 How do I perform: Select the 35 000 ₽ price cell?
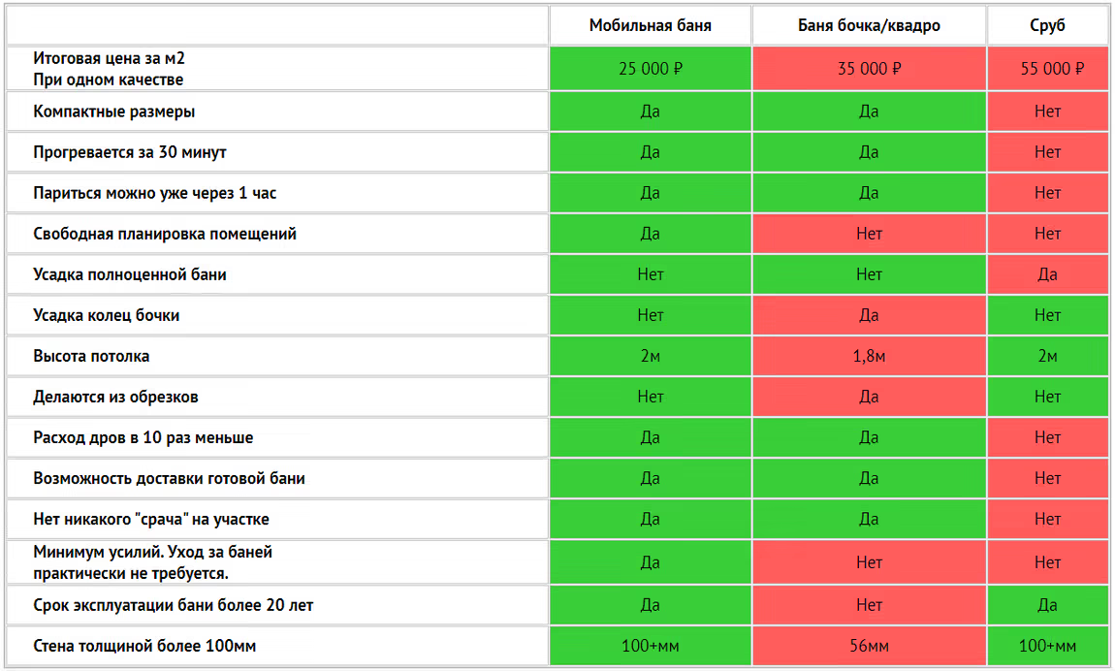point(869,69)
